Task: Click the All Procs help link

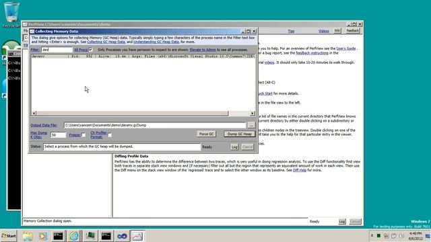Action: [x=81, y=50]
